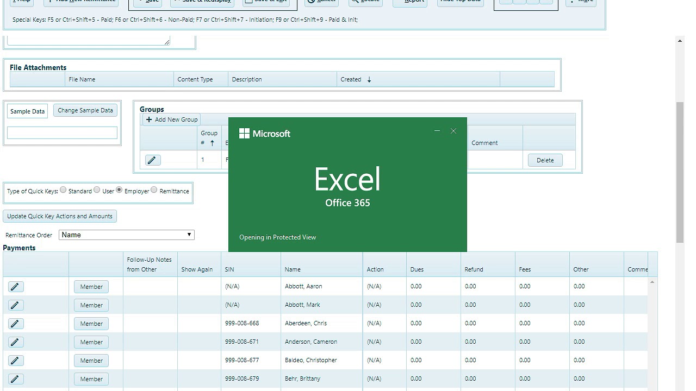696x391 pixels.
Task: Click the sort arrow beside Created
Action: pyautogui.click(x=369, y=79)
